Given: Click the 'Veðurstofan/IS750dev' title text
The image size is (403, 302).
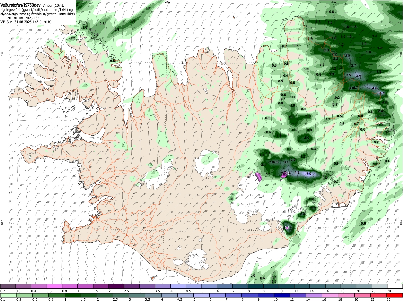Looking at the screenshot, I should pos(20,5).
